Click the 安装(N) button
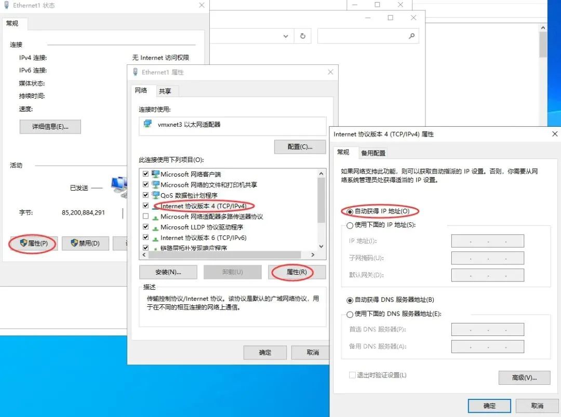This screenshot has width=561, height=417. (168, 272)
